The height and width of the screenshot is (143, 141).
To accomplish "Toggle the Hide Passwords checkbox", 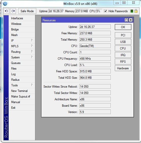I will pyautogui.click(x=105, y=11).
